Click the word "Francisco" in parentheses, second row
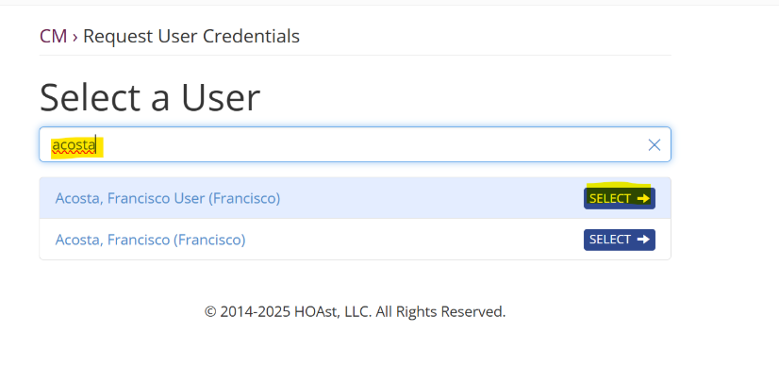This screenshot has width=779, height=382. pyautogui.click(x=209, y=240)
